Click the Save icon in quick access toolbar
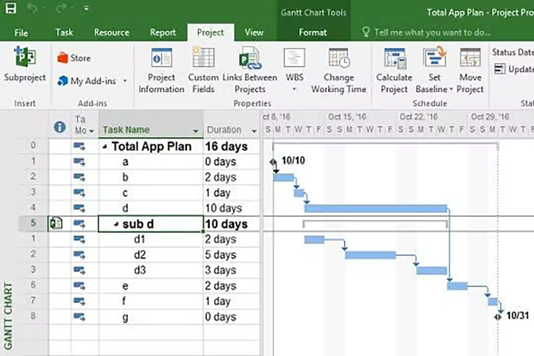The image size is (534, 356). pos(10,8)
